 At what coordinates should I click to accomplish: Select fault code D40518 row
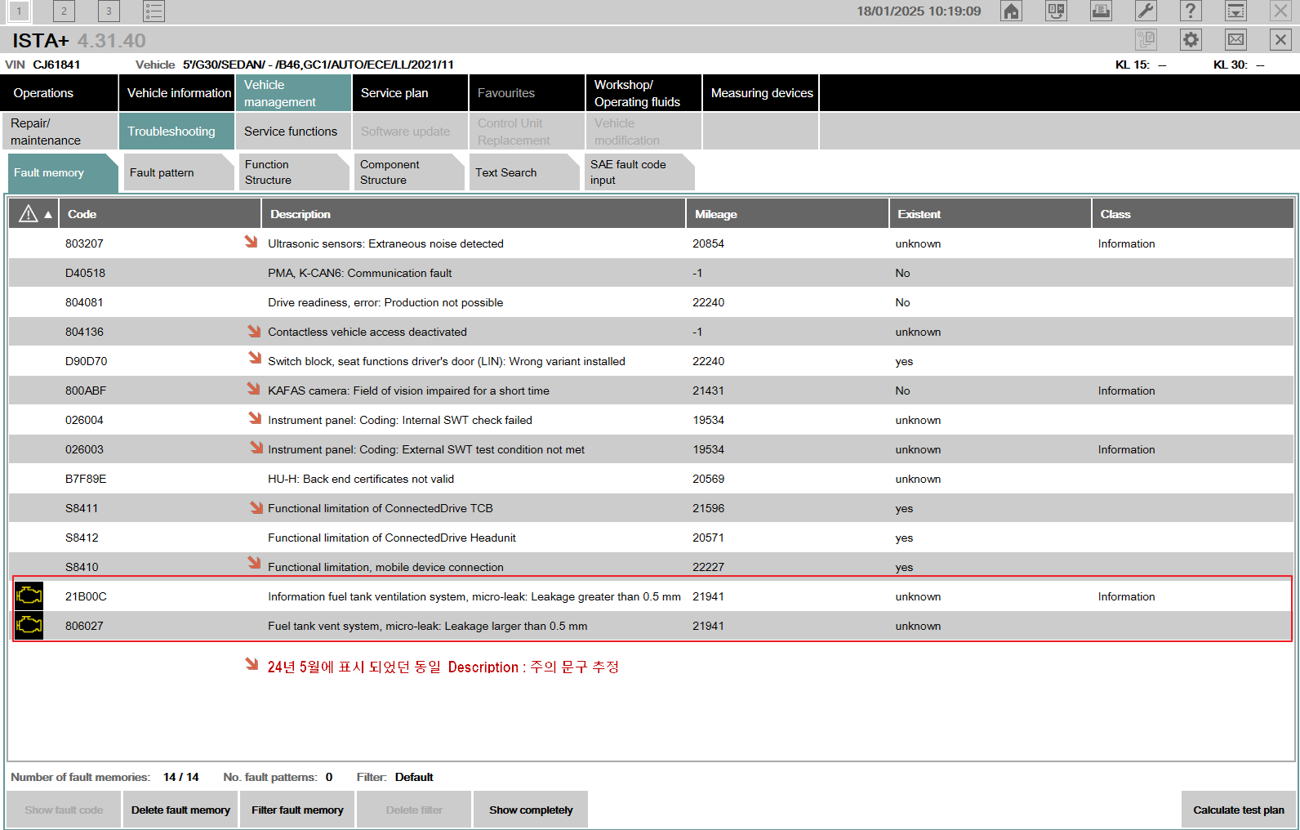pos(651,273)
